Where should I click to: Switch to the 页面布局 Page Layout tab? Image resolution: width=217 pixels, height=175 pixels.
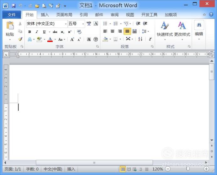(64, 15)
